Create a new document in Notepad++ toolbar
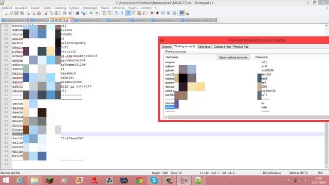This screenshot has height=185, width=329. tap(6, 13)
